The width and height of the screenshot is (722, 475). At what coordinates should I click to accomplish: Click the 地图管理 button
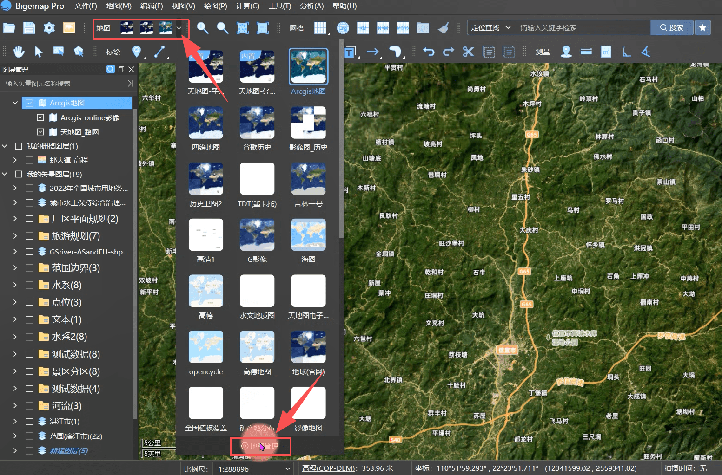[x=261, y=447]
